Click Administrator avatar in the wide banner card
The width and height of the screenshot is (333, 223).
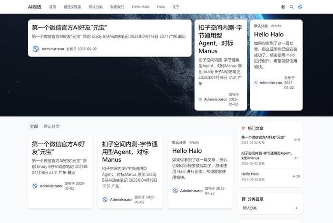(x=36, y=49)
